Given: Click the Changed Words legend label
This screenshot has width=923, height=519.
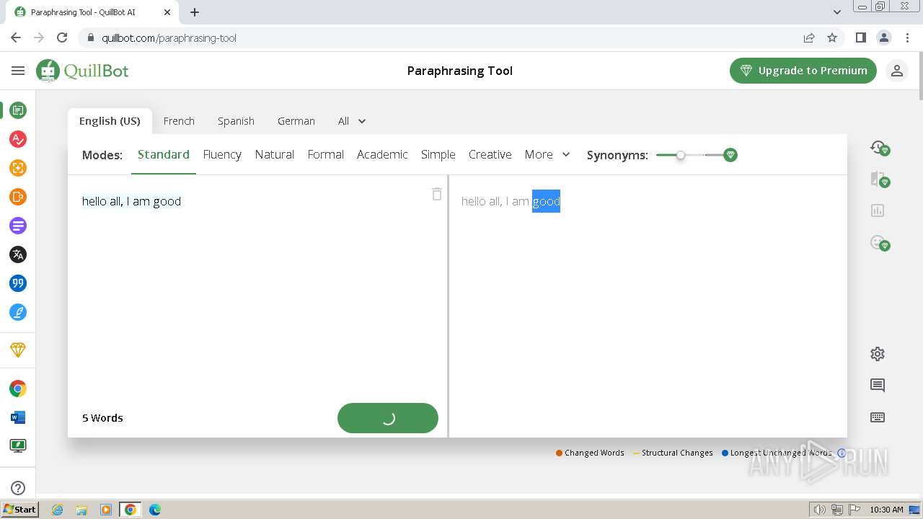Looking at the screenshot, I should pos(594,453).
